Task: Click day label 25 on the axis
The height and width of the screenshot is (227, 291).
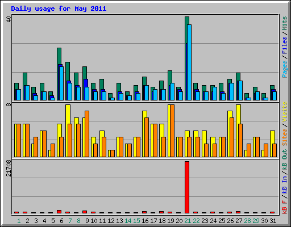Action: (x=222, y=221)
